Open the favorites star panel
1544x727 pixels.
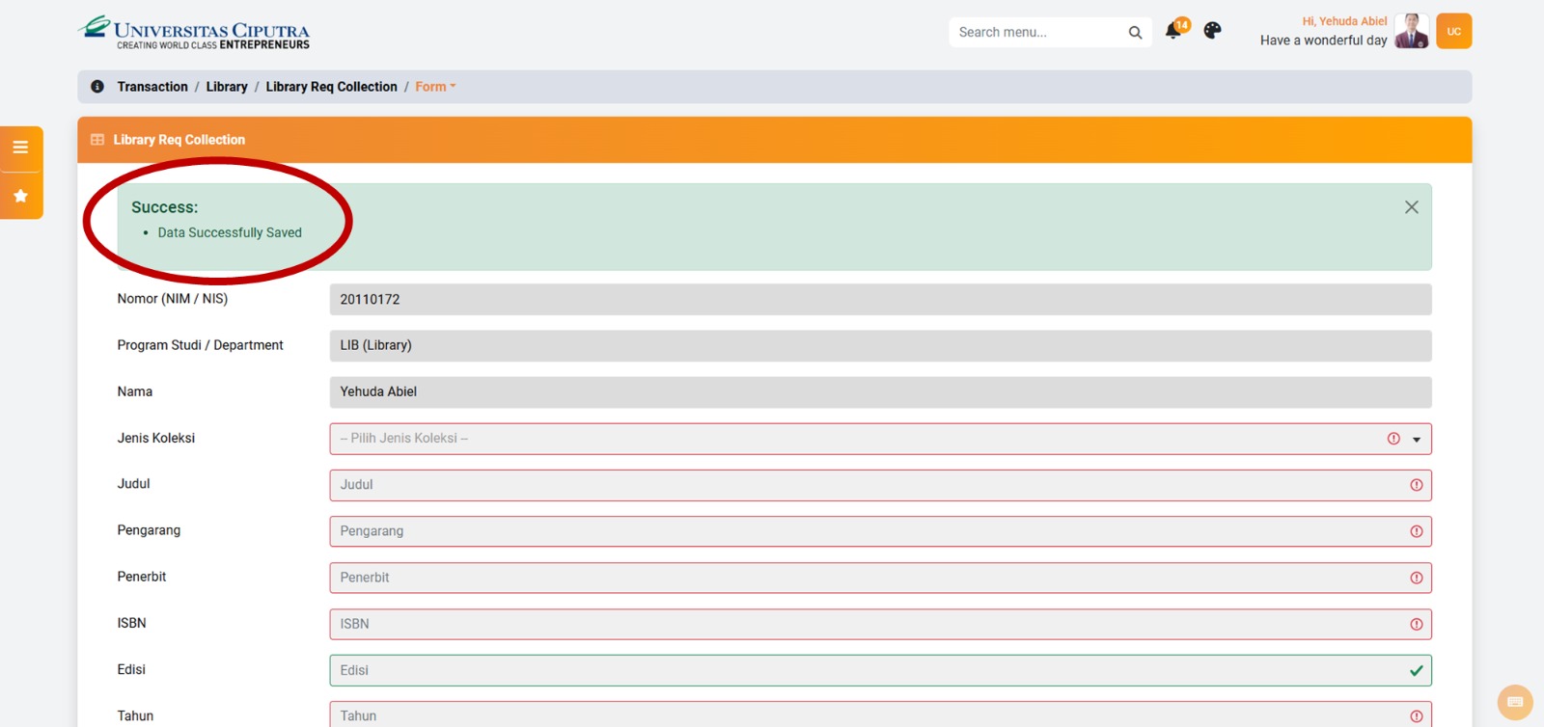pos(20,196)
